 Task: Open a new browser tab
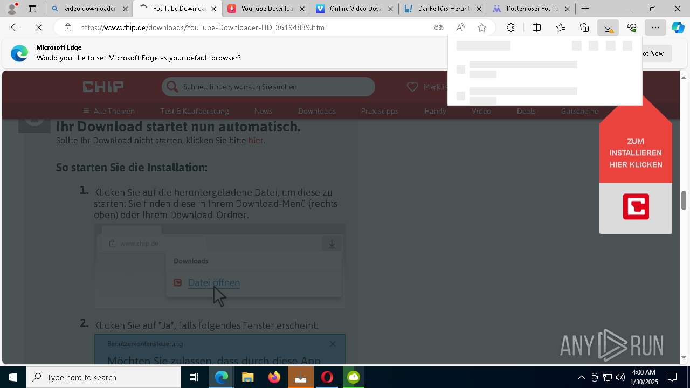click(585, 9)
